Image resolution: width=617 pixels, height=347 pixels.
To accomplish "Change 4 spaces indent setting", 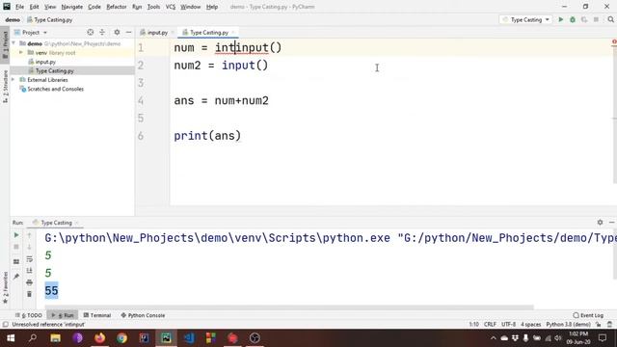I will coord(531,324).
